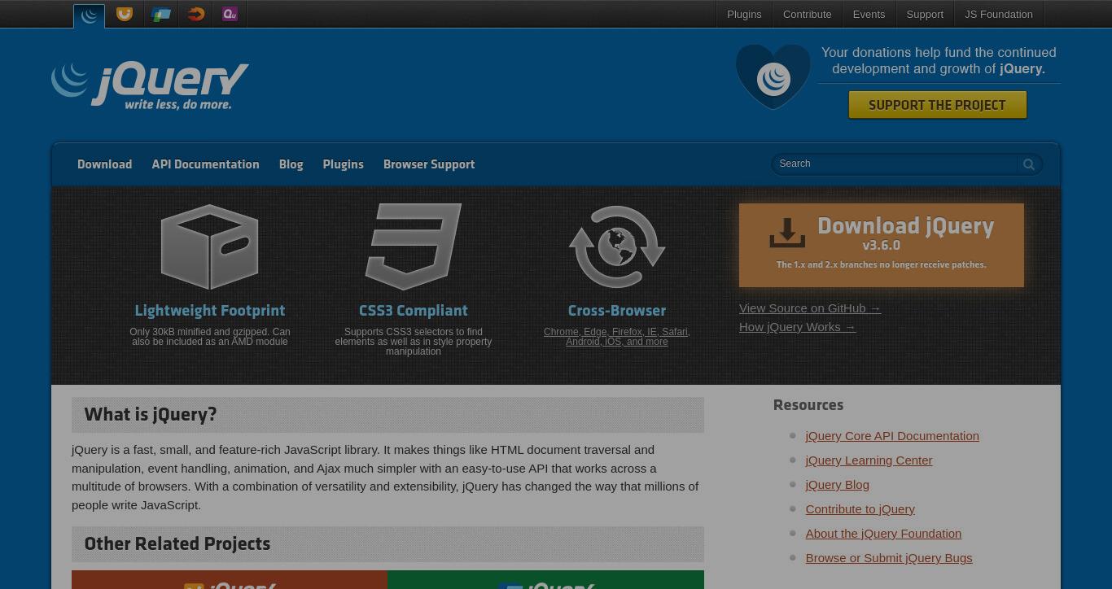Click the donations help fund text

coord(939,61)
